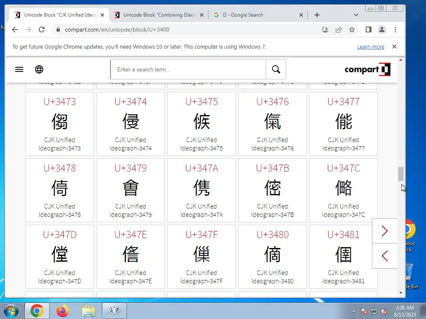Open the U+347F character card
The image size is (426, 319).
[x=202, y=257]
